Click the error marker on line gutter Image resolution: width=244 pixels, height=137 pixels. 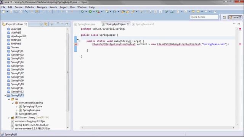[x=76, y=44]
